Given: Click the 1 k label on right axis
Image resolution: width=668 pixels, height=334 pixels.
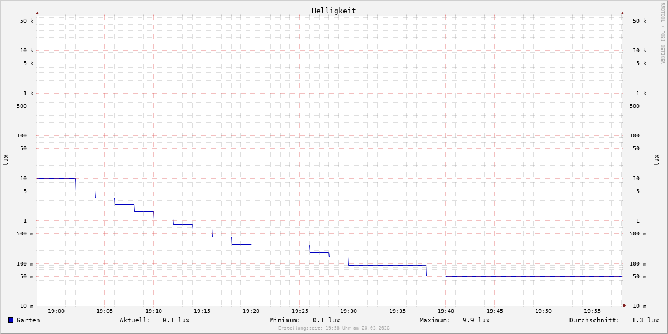Looking at the screenshot, I should coord(641,94).
